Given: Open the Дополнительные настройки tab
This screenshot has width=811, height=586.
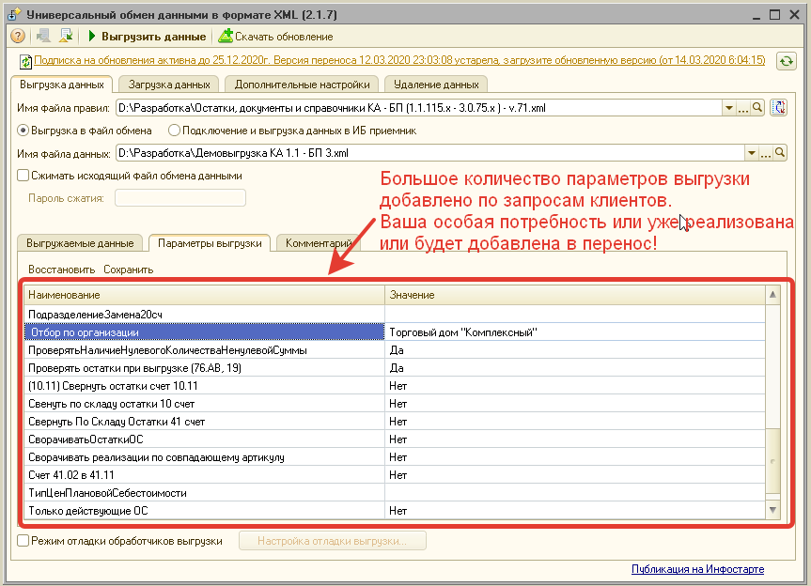Looking at the screenshot, I should [303, 84].
